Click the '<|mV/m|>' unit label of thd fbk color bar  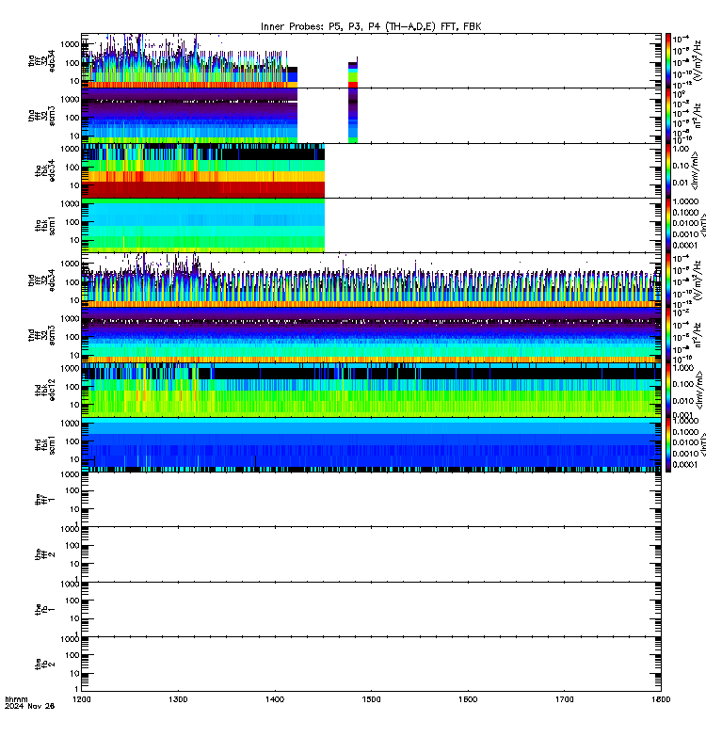click(x=698, y=390)
